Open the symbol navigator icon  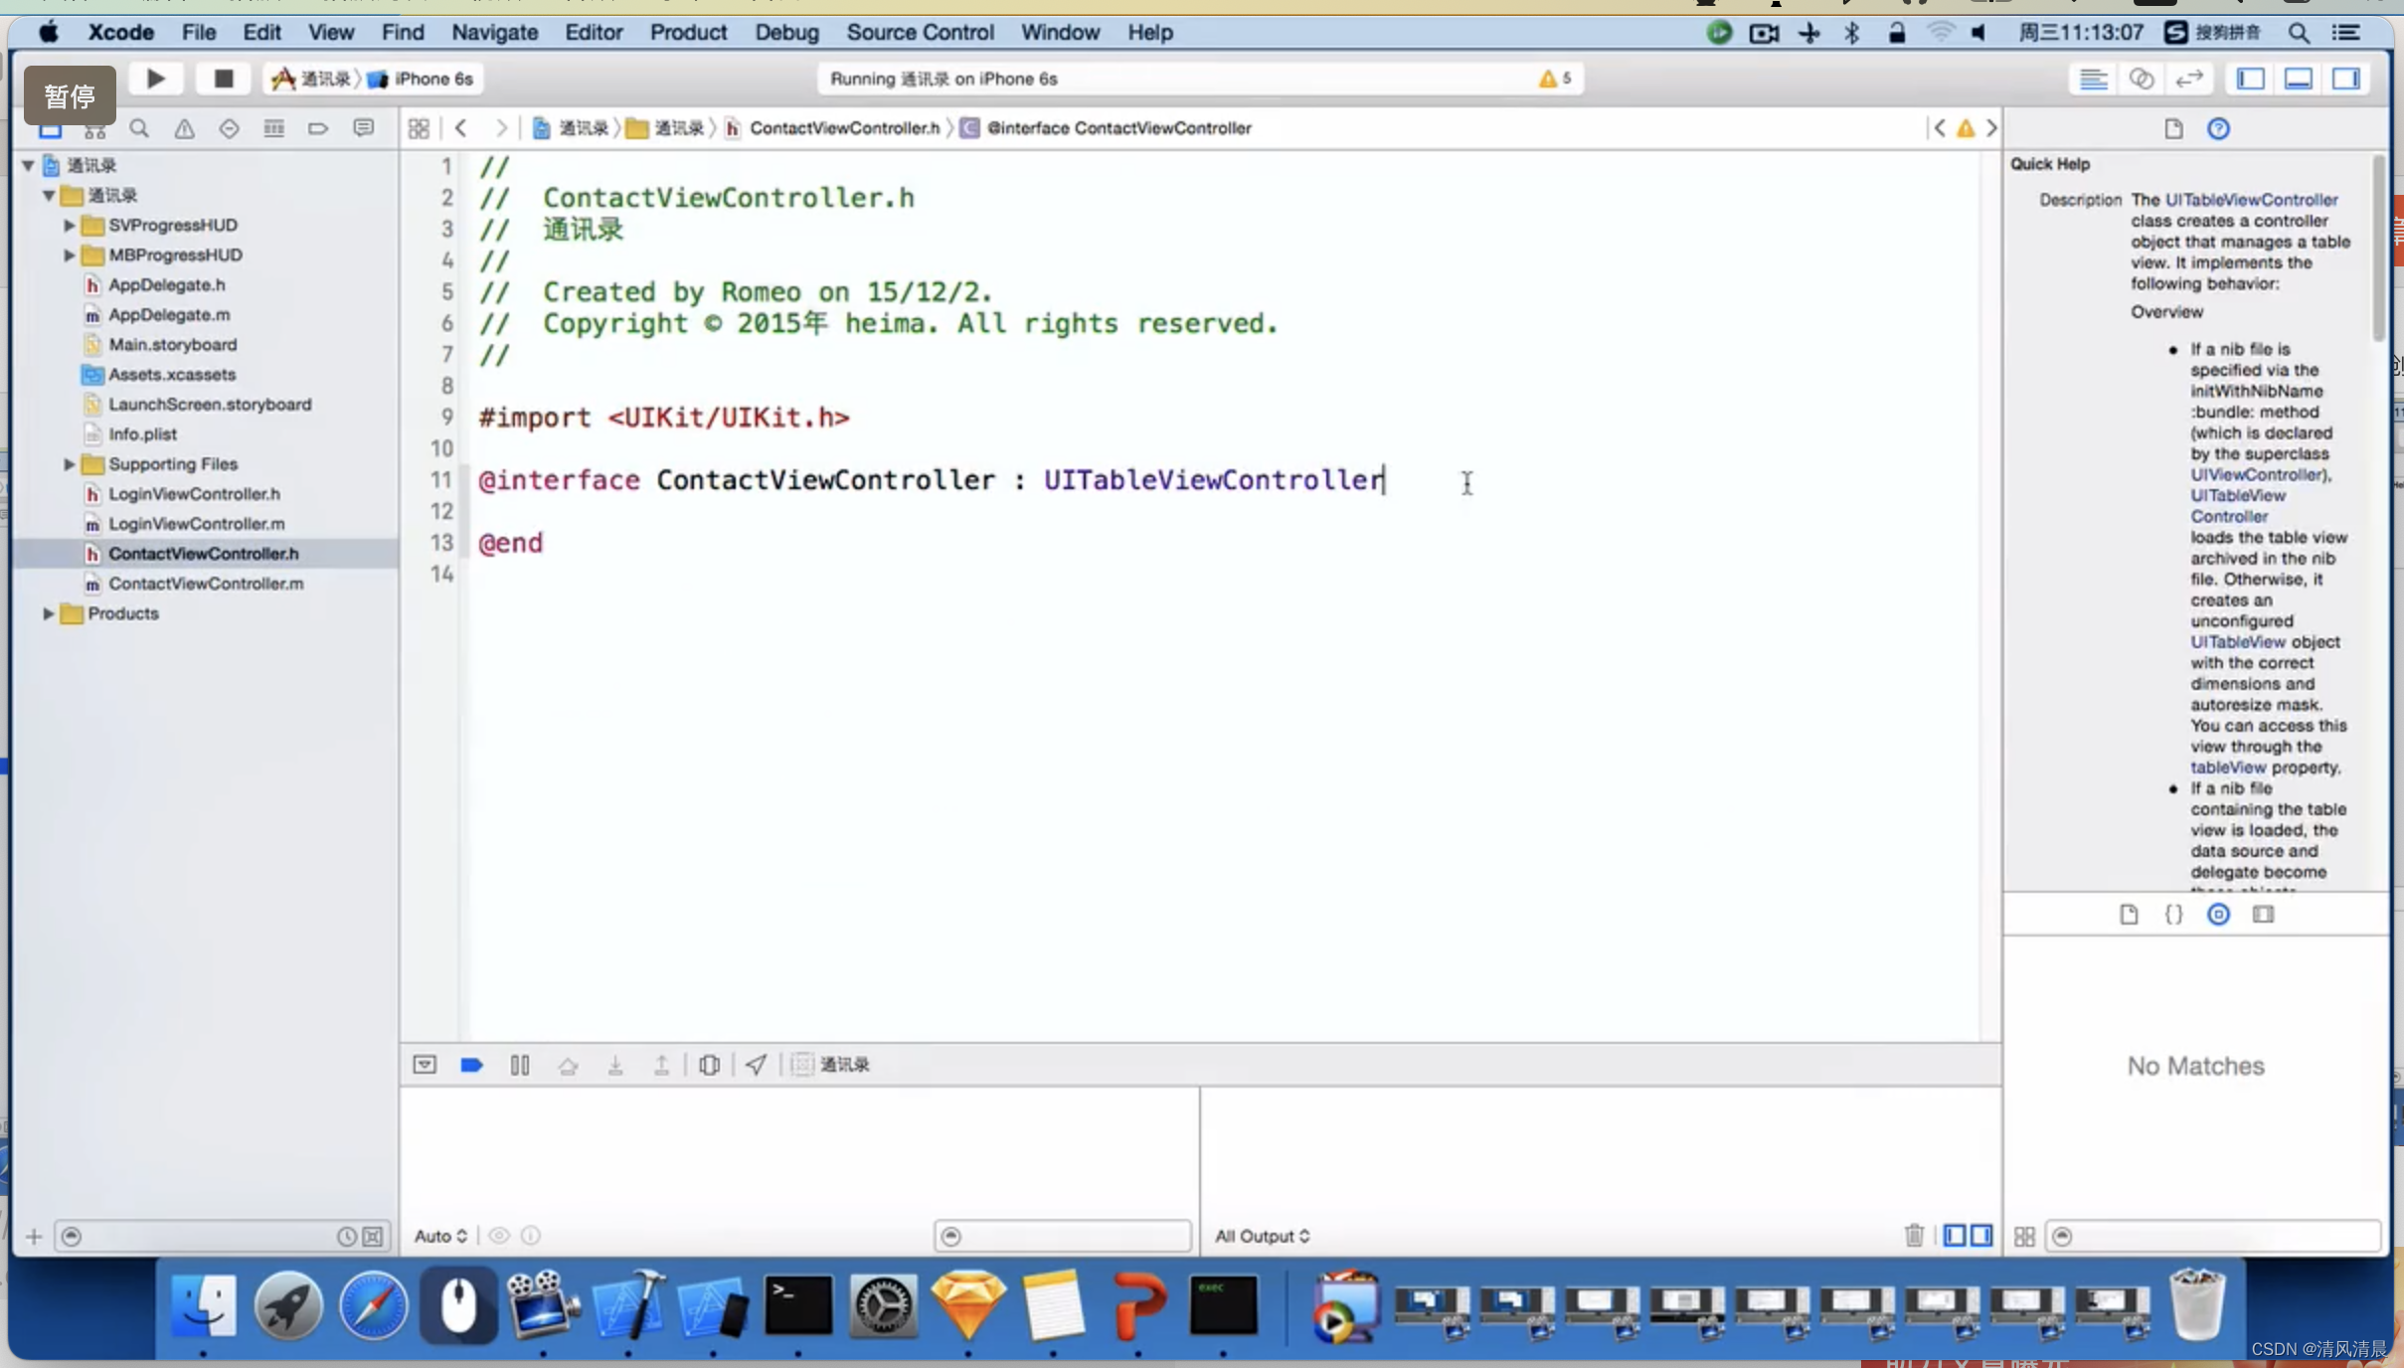[94, 129]
